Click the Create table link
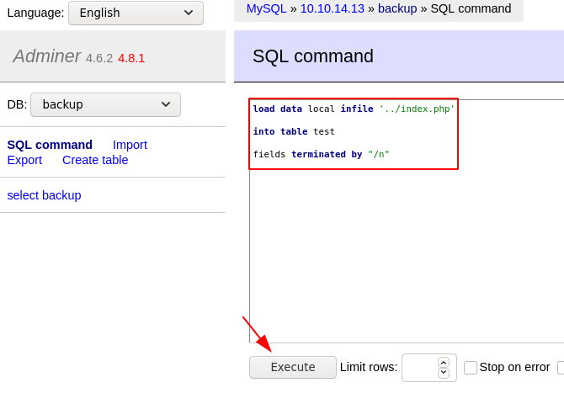This screenshot has height=409, width=564. click(x=95, y=160)
